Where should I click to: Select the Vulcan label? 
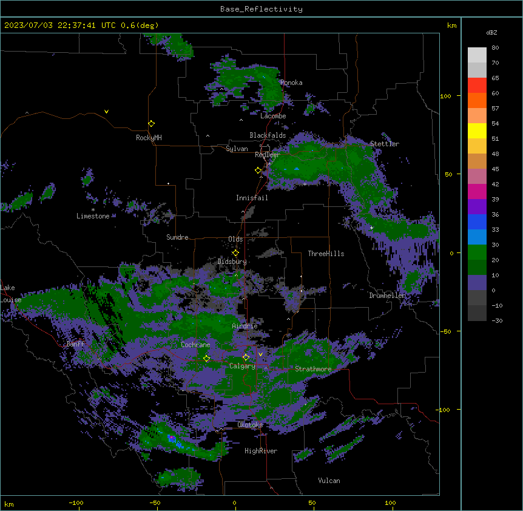[x=329, y=481]
